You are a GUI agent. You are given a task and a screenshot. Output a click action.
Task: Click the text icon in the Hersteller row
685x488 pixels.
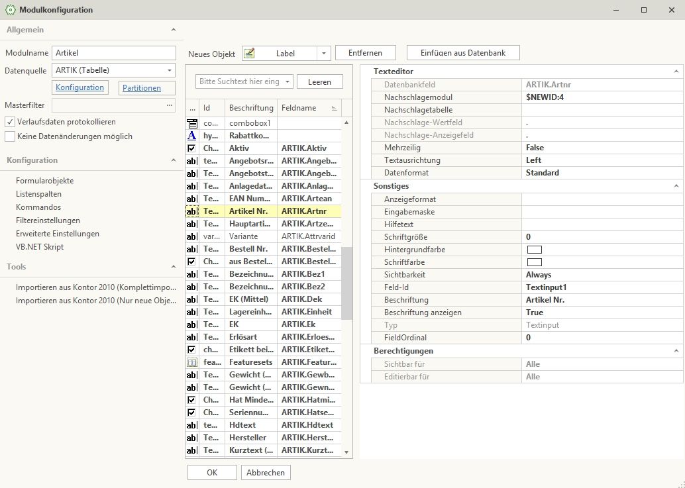[191, 438]
